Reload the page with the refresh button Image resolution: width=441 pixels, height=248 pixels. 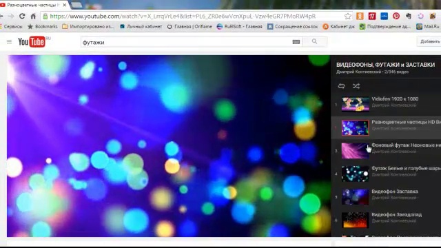point(22,17)
